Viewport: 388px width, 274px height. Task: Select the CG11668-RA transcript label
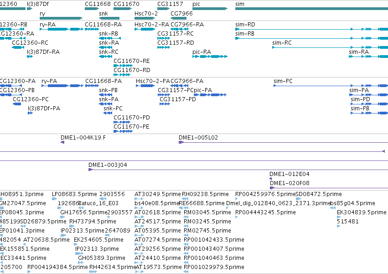[103, 25]
